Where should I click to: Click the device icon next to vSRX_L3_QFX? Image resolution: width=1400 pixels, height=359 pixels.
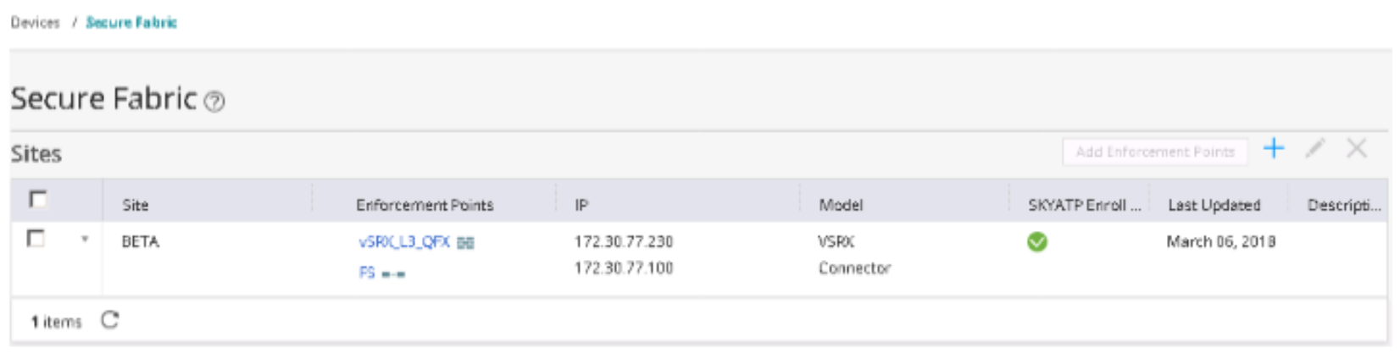[465, 243]
